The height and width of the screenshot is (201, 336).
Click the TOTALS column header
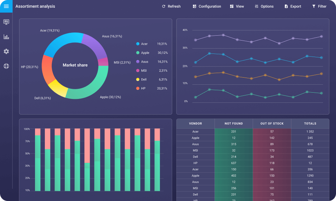pyautogui.click(x=310, y=123)
